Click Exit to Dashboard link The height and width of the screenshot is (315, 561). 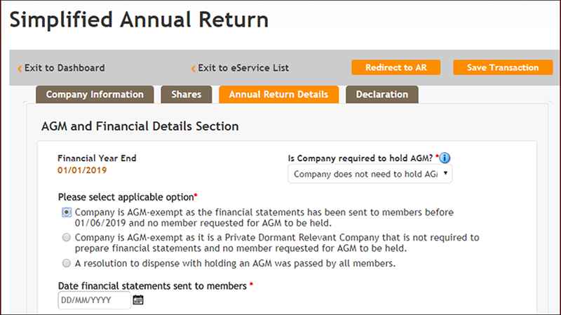(x=65, y=68)
